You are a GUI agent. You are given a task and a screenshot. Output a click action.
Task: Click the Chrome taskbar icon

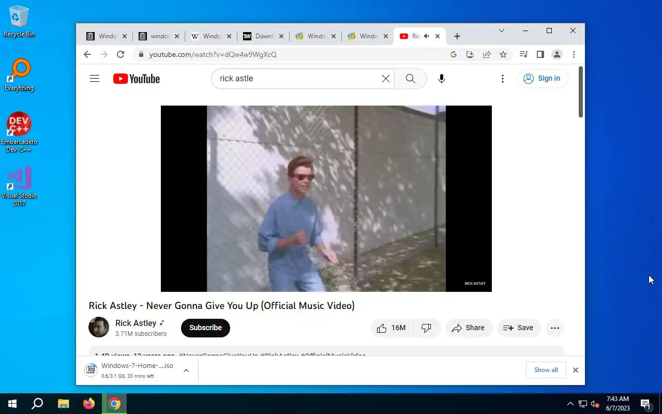[115, 404]
